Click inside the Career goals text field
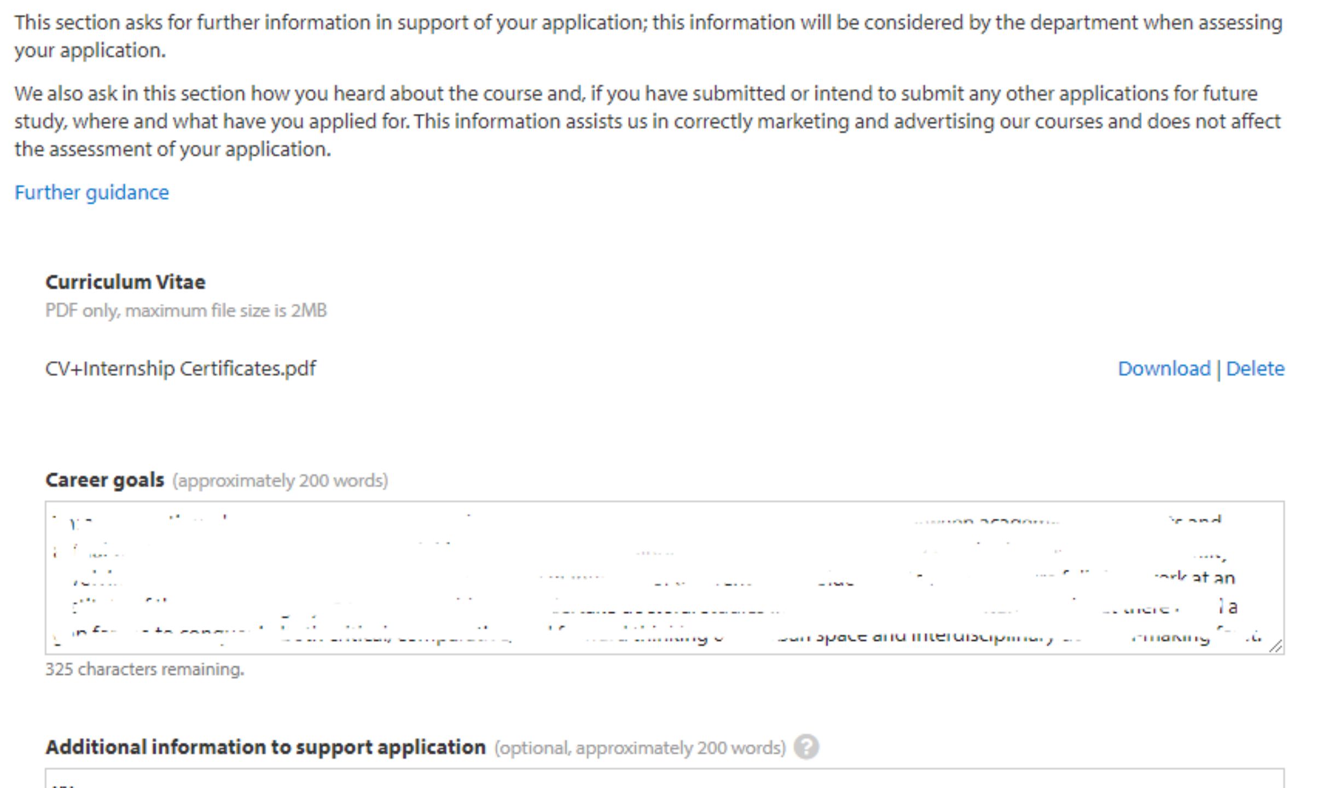Screen dimensions: 1342x788 point(667,577)
